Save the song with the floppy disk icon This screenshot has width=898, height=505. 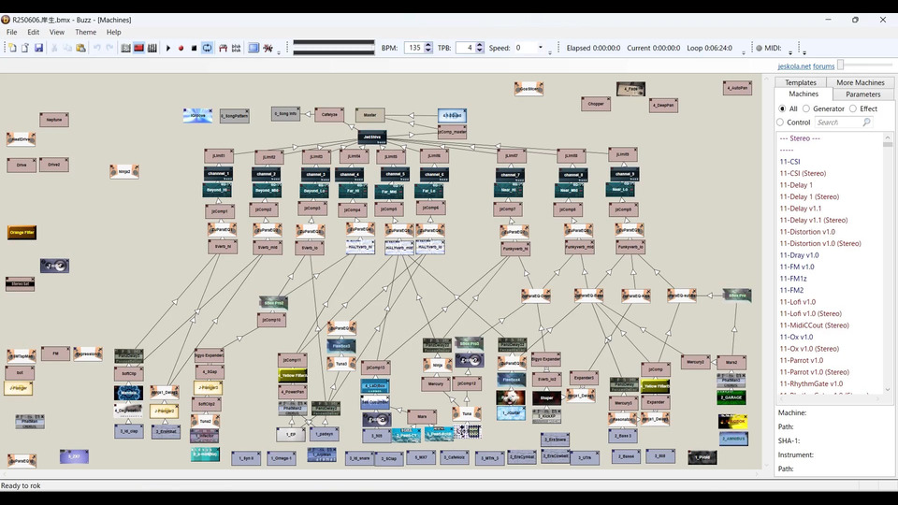tap(38, 48)
